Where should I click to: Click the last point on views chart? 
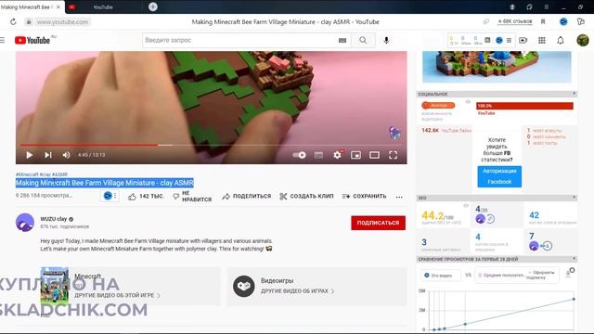tap(574, 299)
